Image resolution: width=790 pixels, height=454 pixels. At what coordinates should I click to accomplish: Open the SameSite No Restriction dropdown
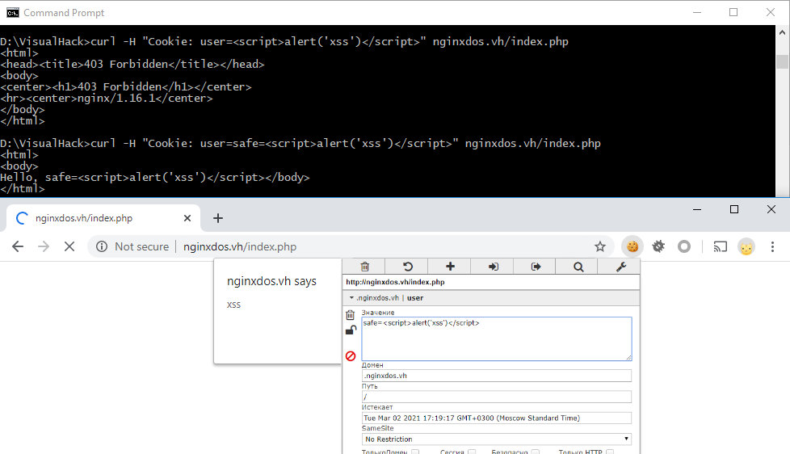click(x=496, y=439)
